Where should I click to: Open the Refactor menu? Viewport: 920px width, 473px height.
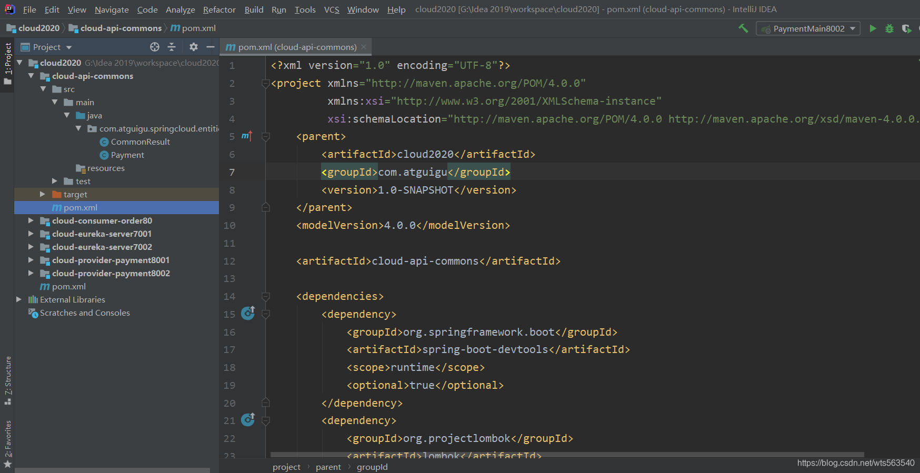tap(219, 9)
